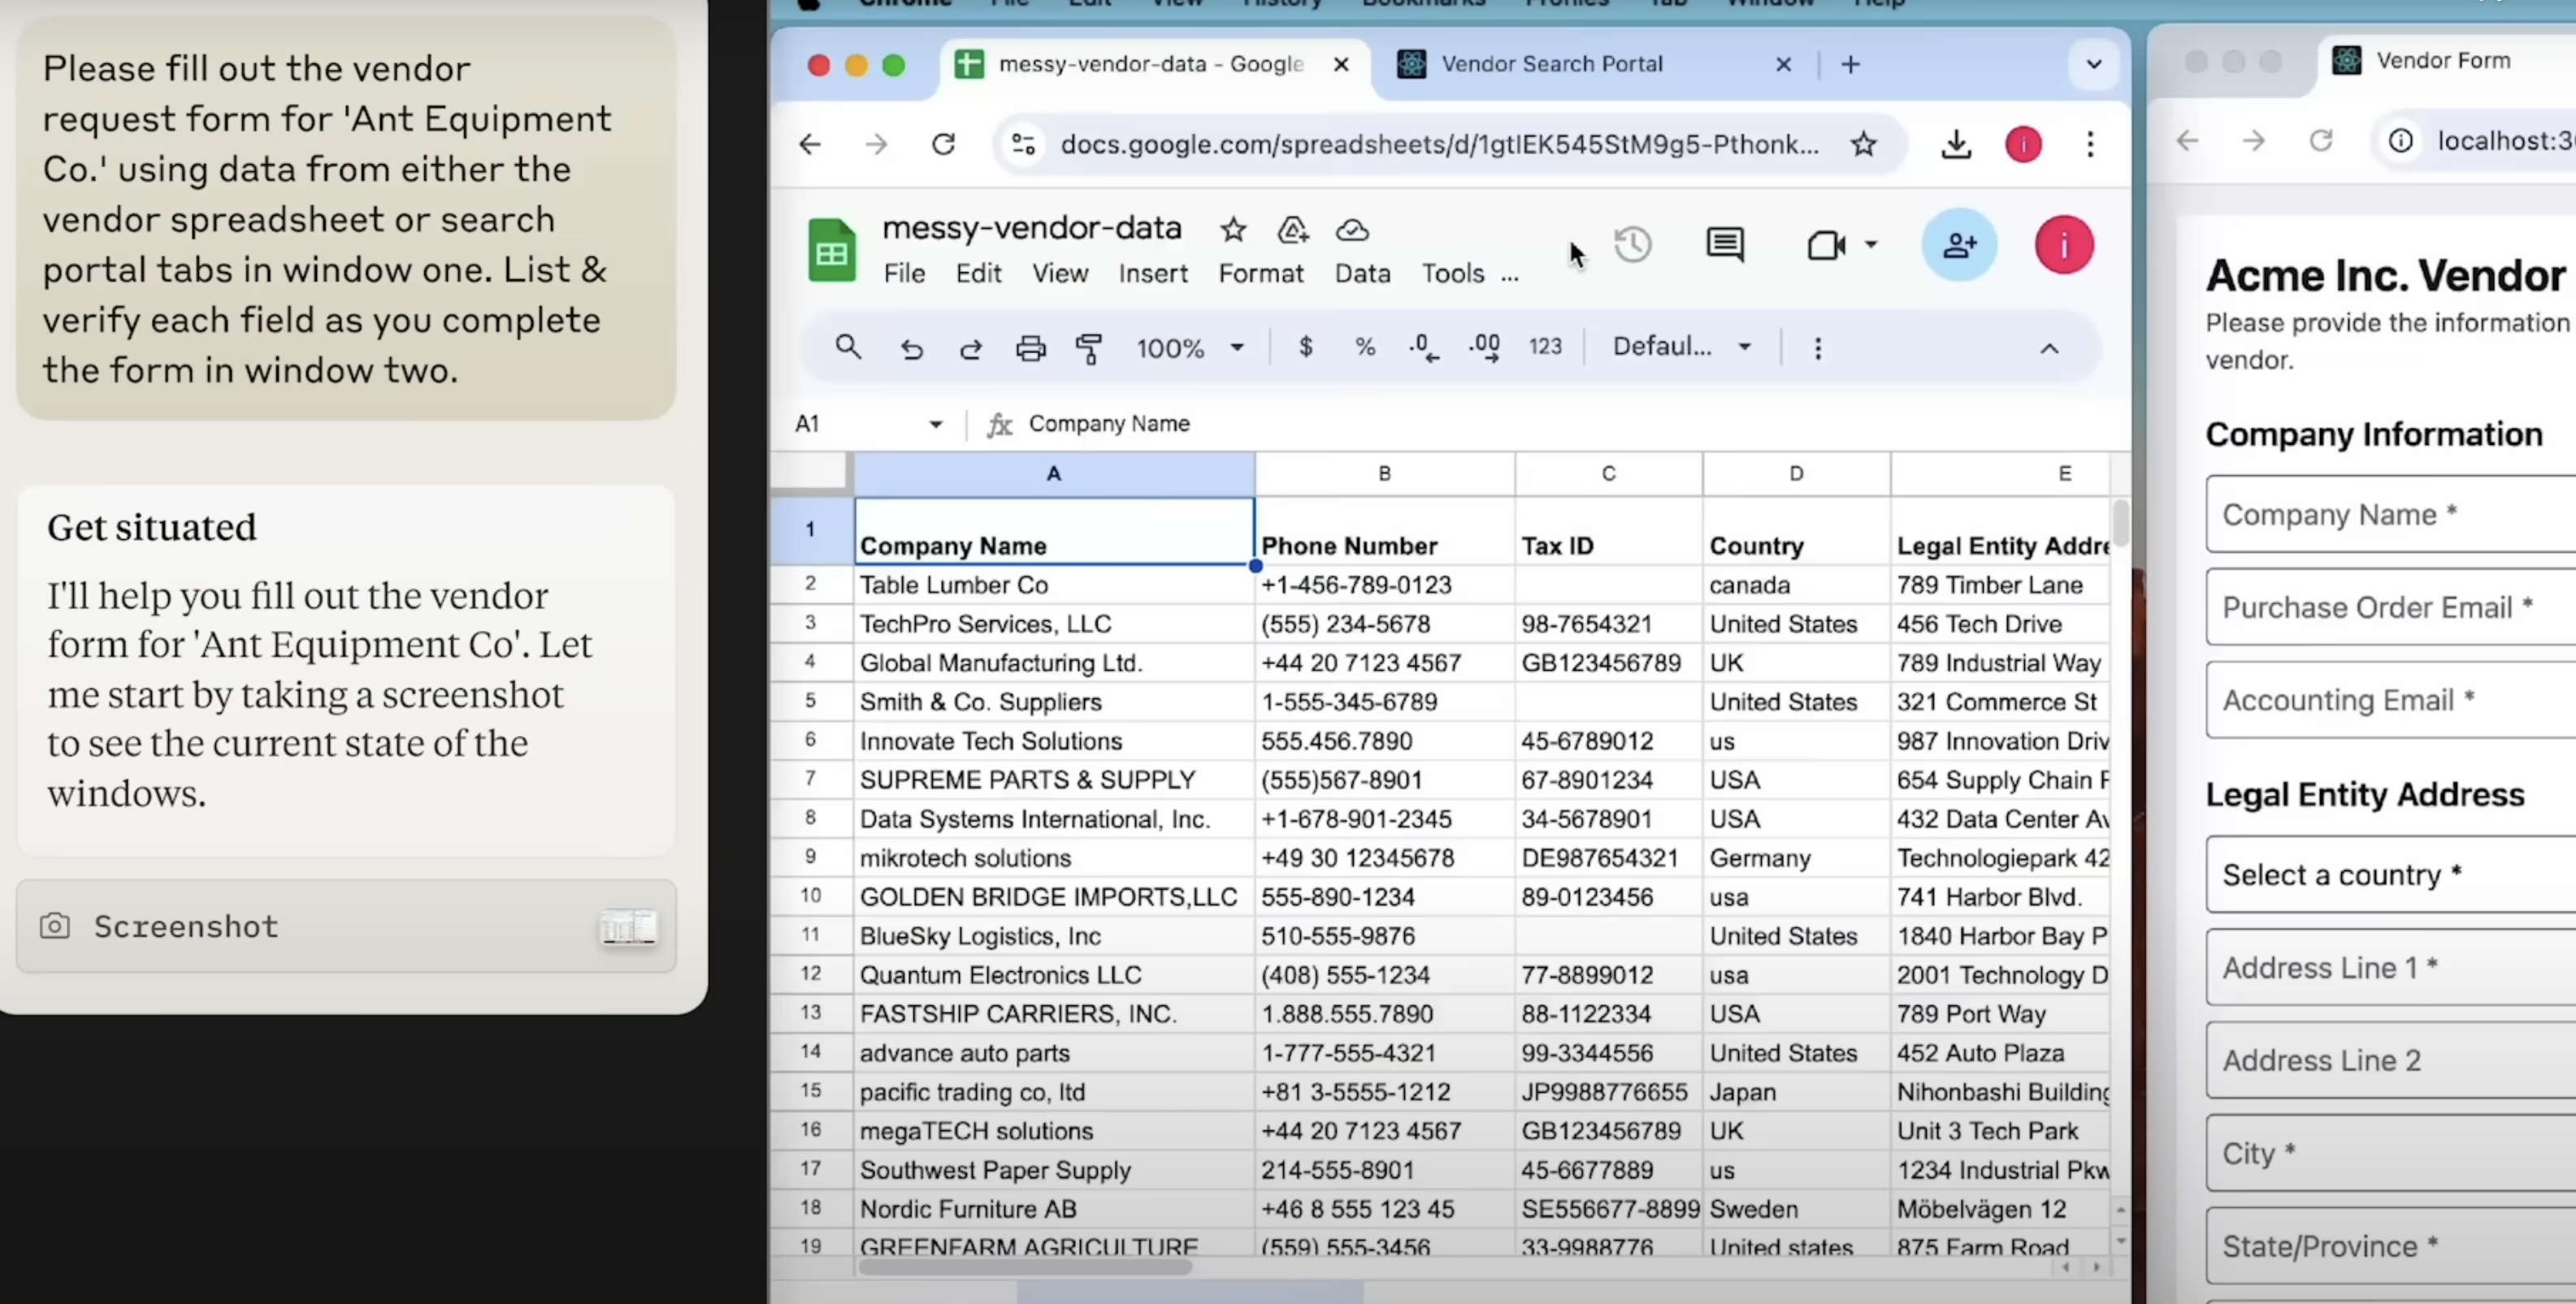This screenshot has height=1304, width=2576.
Task: Open the comments icon in Sheets
Action: tap(1725, 245)
